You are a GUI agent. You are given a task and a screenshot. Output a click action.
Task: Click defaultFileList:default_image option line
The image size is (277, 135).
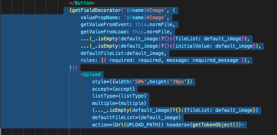tap(123, 53)
